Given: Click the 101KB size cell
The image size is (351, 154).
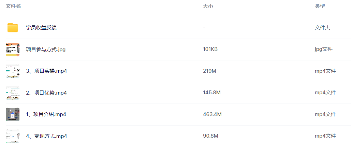Looking at the screenshot, I should 210,50.
